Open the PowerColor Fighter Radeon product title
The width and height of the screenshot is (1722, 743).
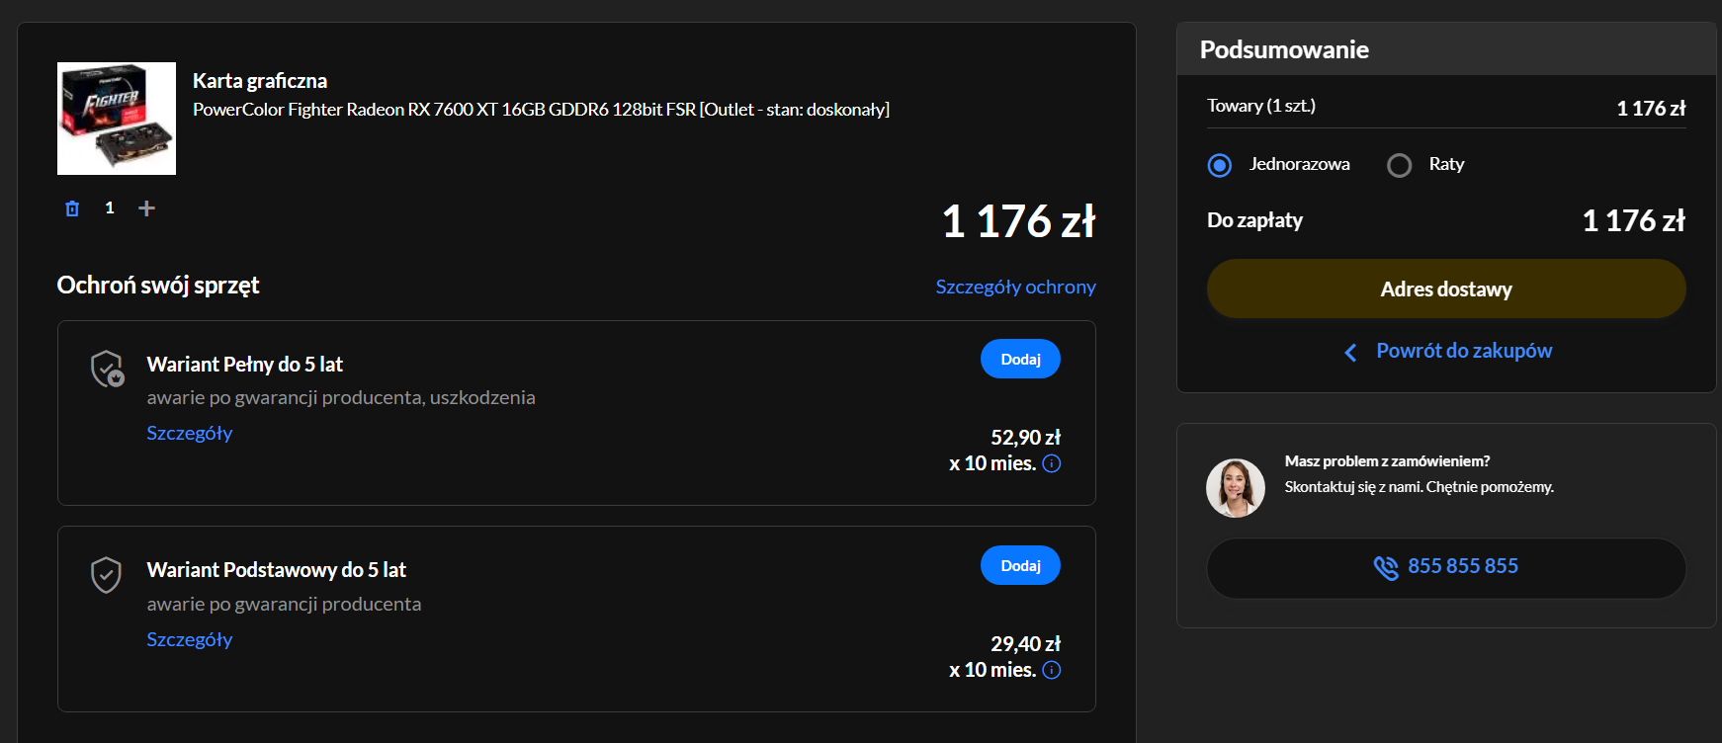click(541, 110)
